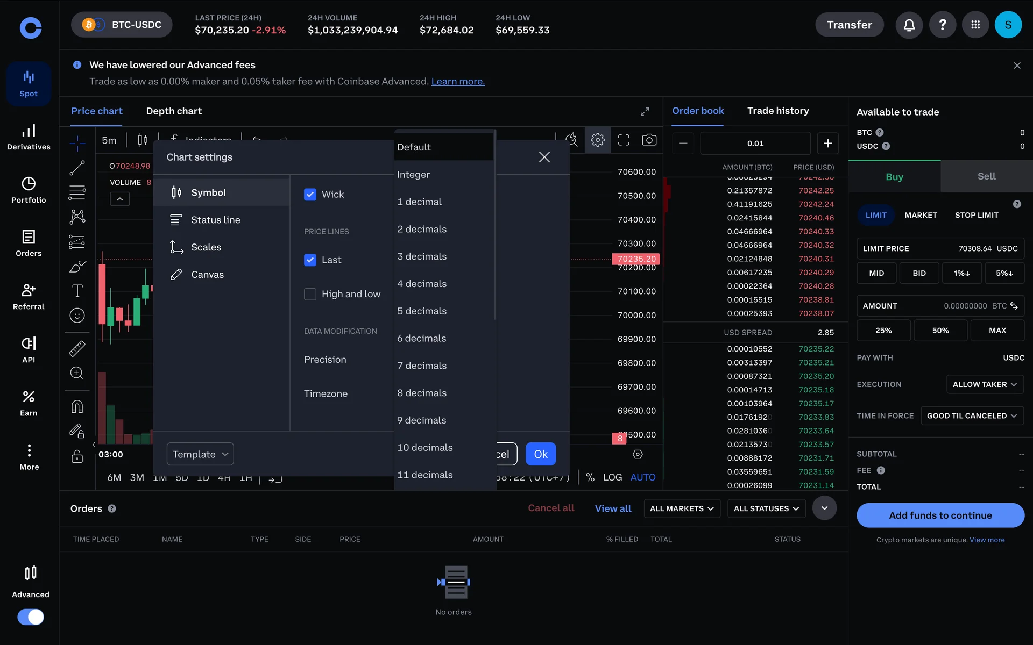This screenshot has height=645, width=1033.
Task: Choose 4 decimals precision option
Action: click(x=422, y=284)
